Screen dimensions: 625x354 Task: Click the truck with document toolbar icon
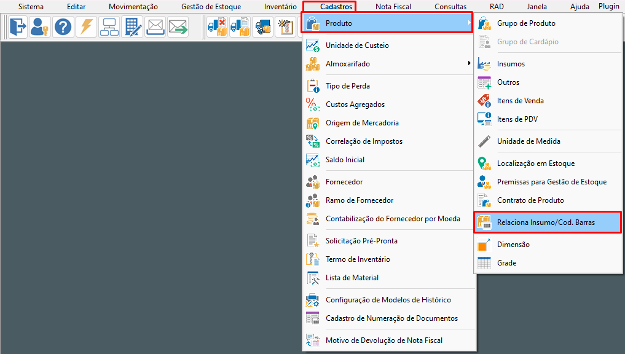(240, 27)
